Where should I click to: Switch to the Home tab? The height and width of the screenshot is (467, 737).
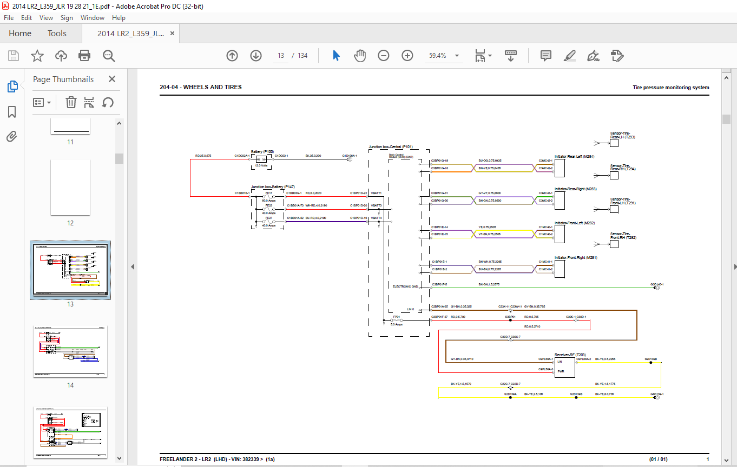point(20,34)
